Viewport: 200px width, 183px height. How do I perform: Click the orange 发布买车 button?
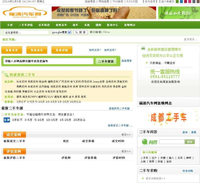pyautogui.click(x=12, y=50)
